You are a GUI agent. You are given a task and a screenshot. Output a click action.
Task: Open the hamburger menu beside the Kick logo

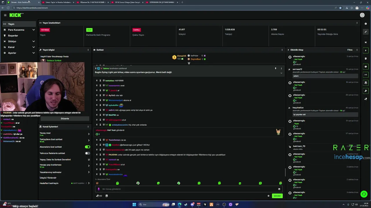coord(5,15)
